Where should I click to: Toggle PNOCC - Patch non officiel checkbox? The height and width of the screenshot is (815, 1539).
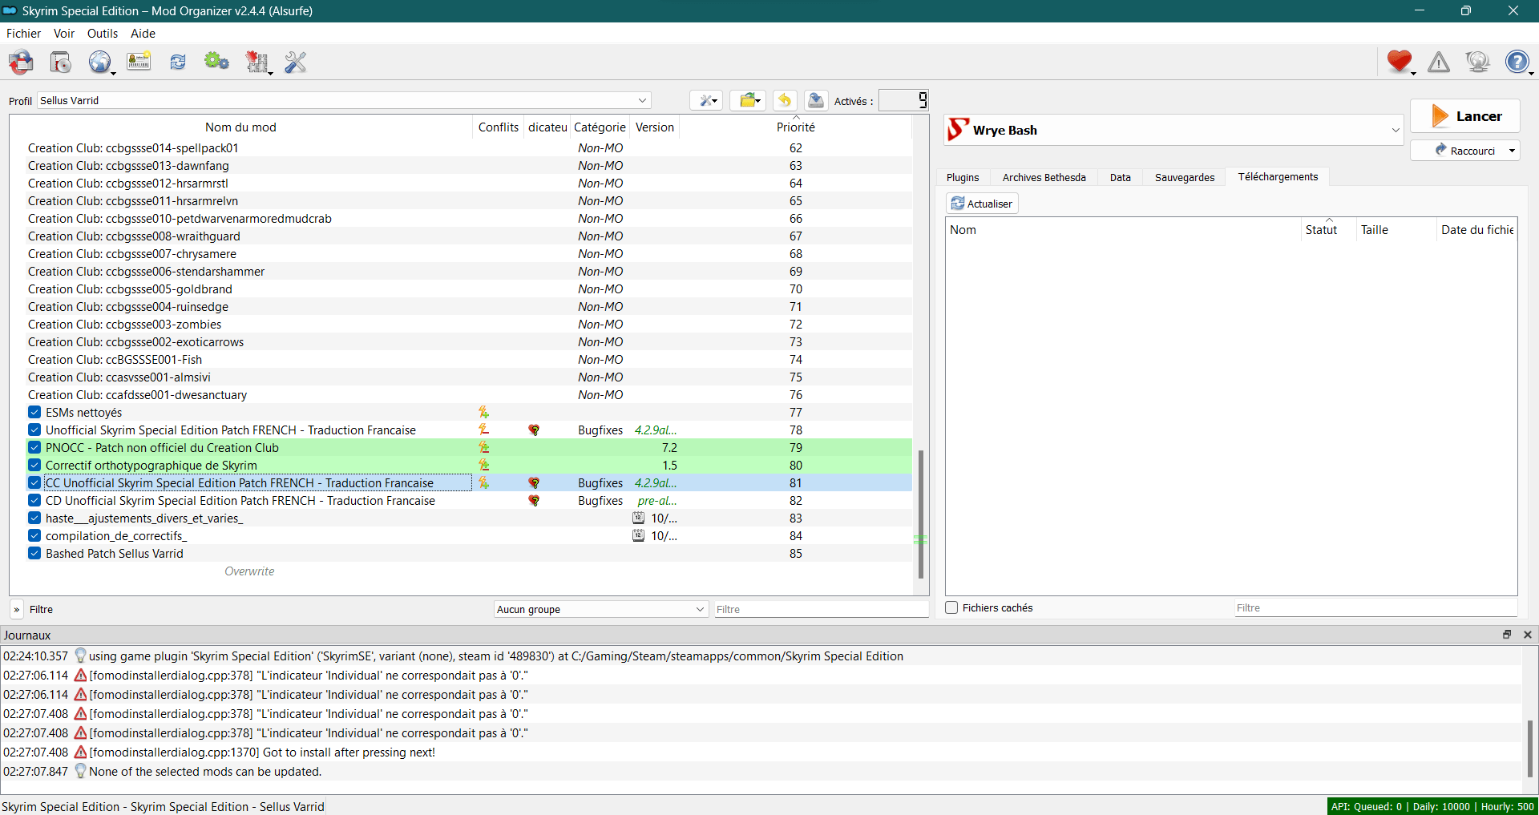[34, 447]
